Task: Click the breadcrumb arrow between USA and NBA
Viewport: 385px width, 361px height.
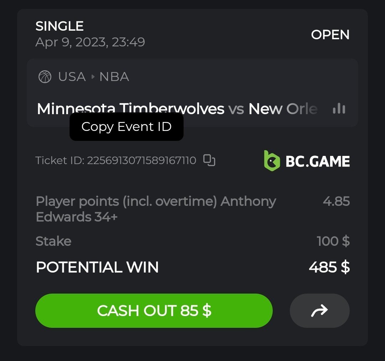Action: (93, 77)
